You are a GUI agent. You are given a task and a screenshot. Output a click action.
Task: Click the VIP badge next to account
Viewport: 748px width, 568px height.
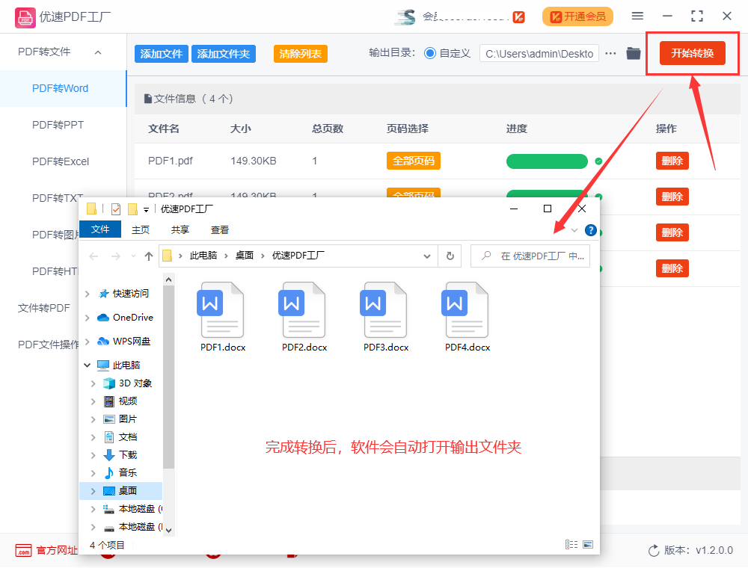(x=518, y=17)
